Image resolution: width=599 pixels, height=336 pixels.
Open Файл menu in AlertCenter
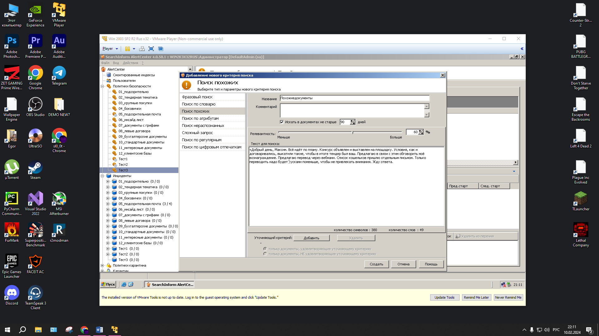(105, 63)
